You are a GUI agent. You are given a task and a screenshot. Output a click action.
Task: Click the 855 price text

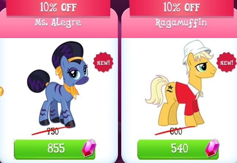pyautogui.click(x=56, y=148)
